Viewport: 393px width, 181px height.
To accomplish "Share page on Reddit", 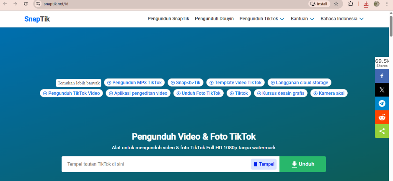I will (382, 117).
